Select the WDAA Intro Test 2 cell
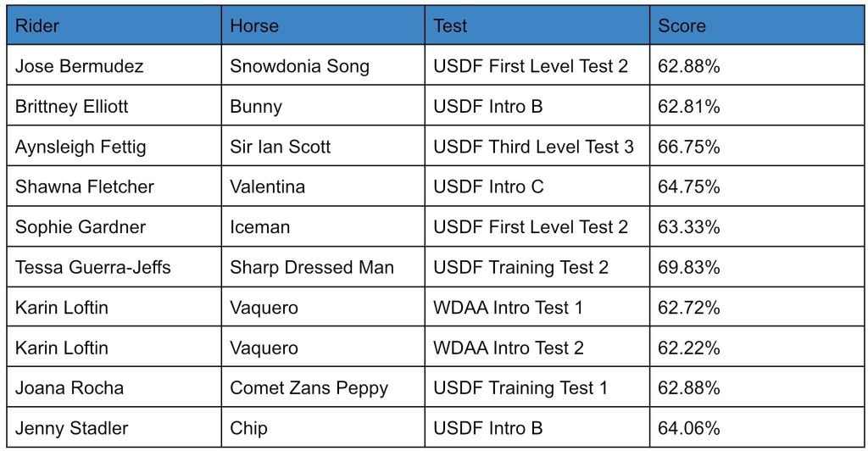 (537, 347)
